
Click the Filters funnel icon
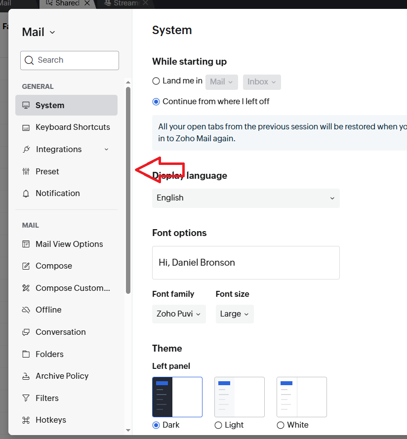26,398
